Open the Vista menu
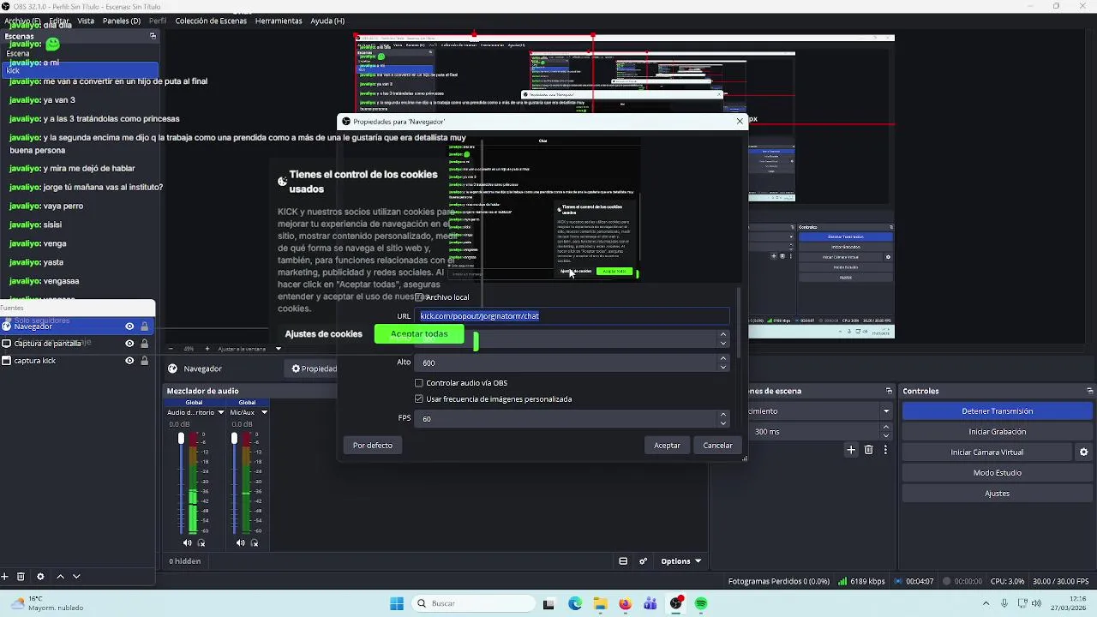1097x617 pixels. pyautogui.click(x=86, y=21)
